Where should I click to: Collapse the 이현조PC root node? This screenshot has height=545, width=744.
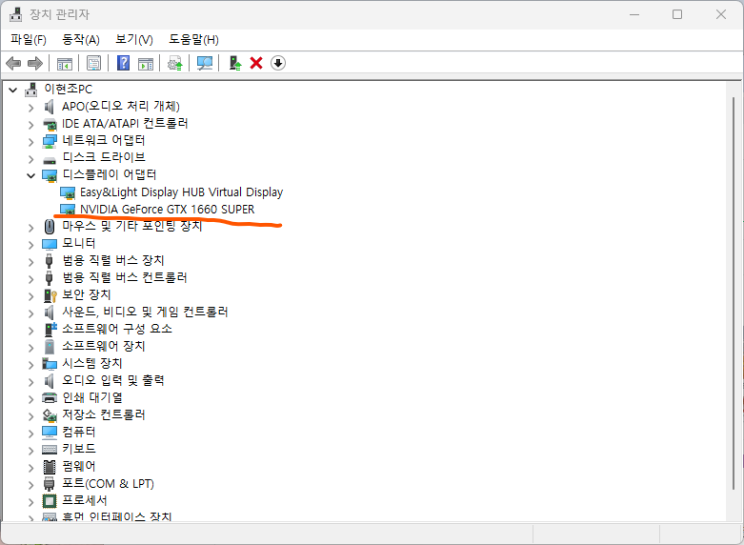click(12, 90)
